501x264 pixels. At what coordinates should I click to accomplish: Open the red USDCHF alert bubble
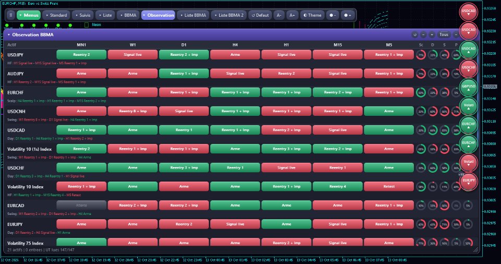(x=469, y=68)
